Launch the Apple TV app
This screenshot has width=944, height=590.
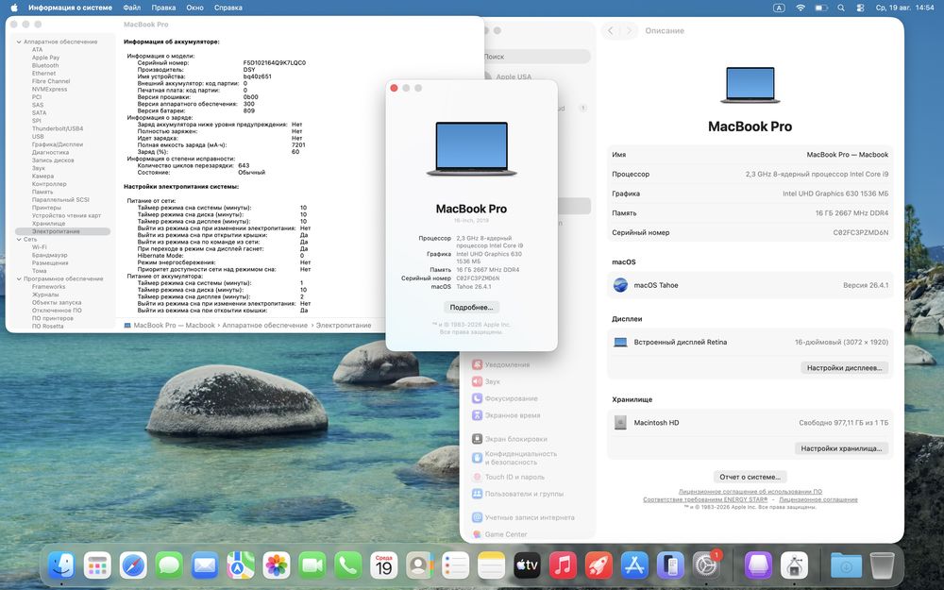(x=527, y=565)
